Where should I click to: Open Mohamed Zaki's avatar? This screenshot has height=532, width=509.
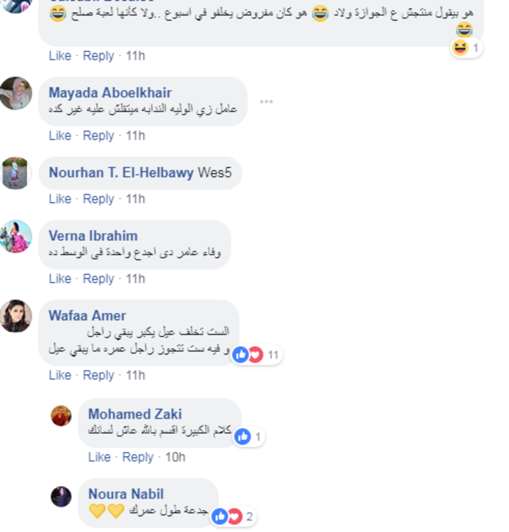[61, 415]
